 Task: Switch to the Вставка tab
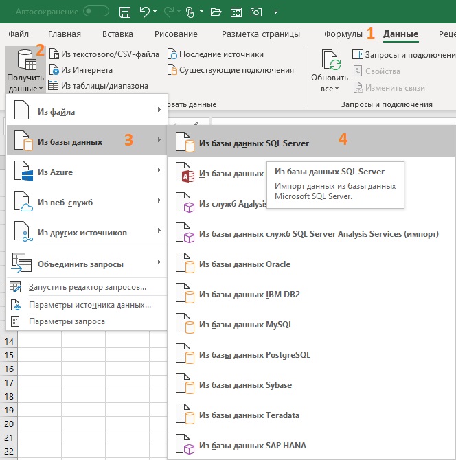[x=117, y=34]
